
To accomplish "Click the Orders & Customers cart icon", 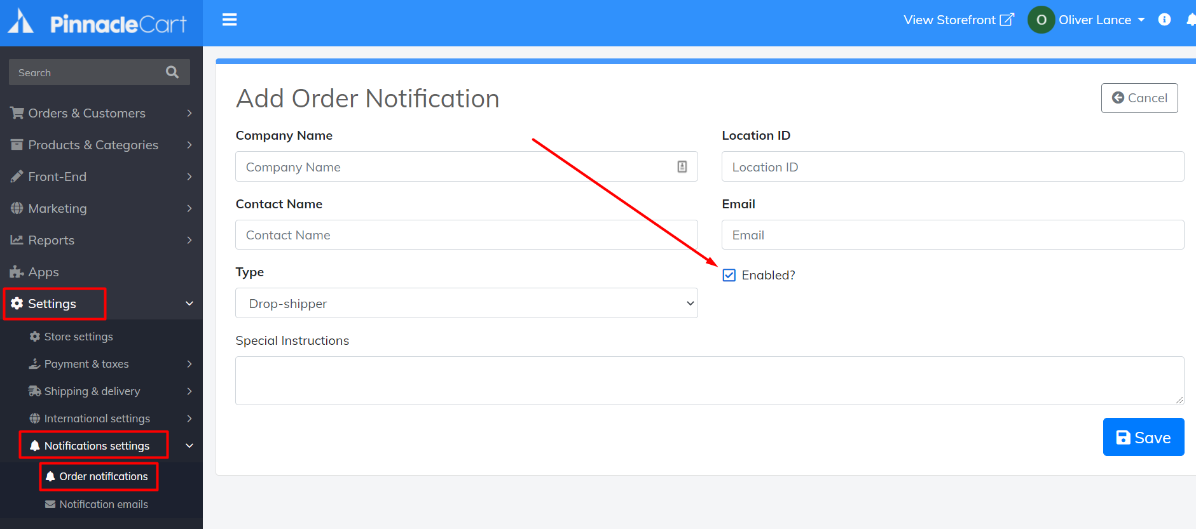I will tap(17, 113).
